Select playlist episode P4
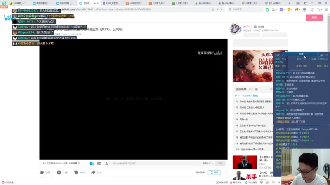 point(254,113)
